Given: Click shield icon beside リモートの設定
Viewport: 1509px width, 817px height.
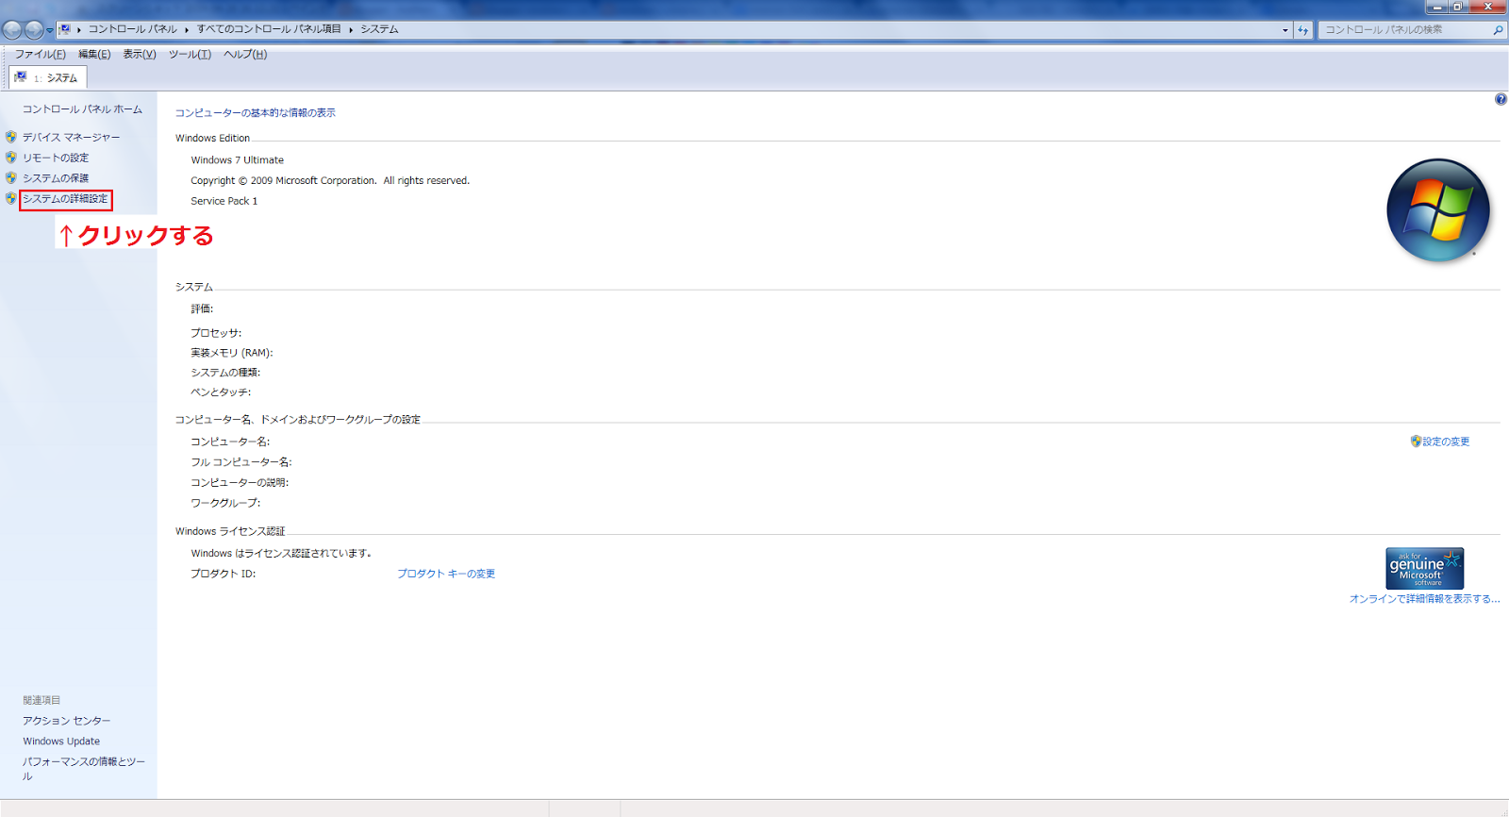Looking at the screenshot, I should click(11, 158).
